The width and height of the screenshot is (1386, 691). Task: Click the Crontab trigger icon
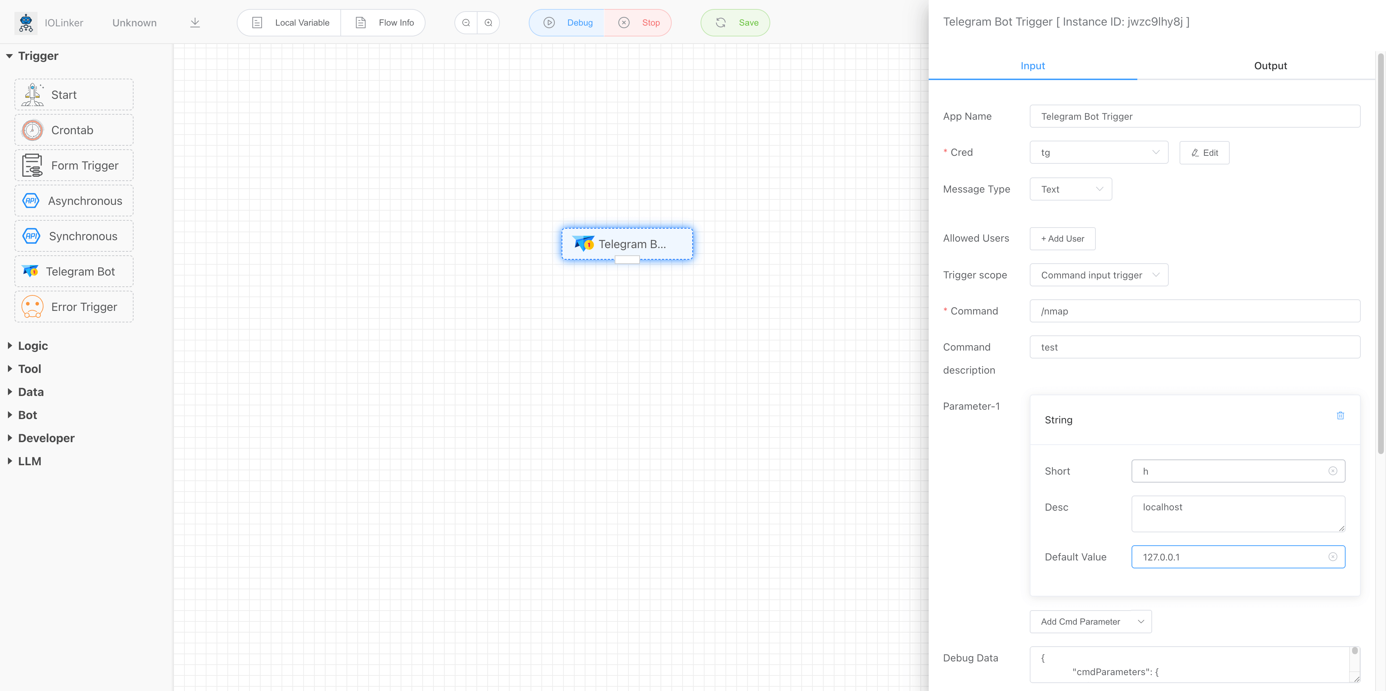pyautogui.click(x=32, y=129)
